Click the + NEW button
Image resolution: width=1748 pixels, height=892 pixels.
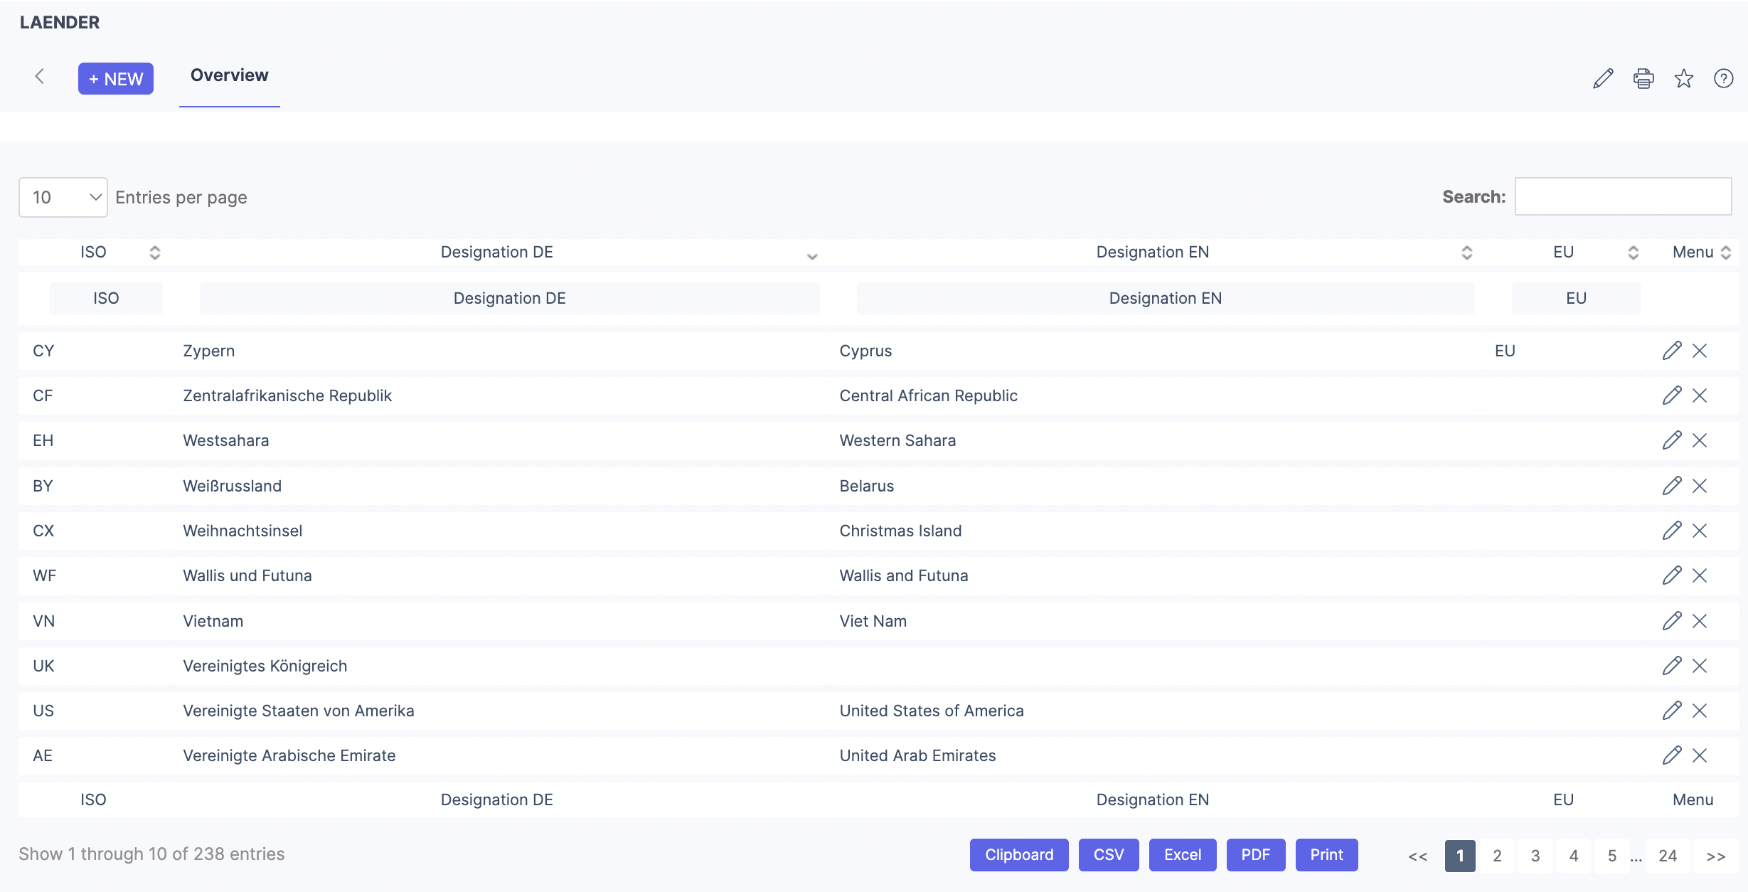point(116,79)
